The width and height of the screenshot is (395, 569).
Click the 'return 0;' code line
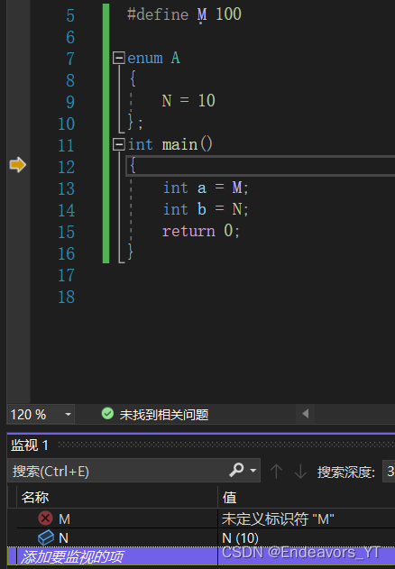201,231
